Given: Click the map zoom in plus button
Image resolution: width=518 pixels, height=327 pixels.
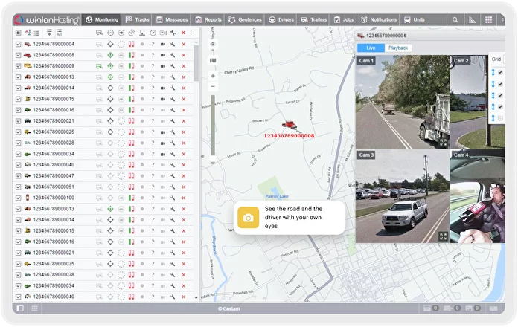Looking at the screenshot, I should tap(213, 76).
